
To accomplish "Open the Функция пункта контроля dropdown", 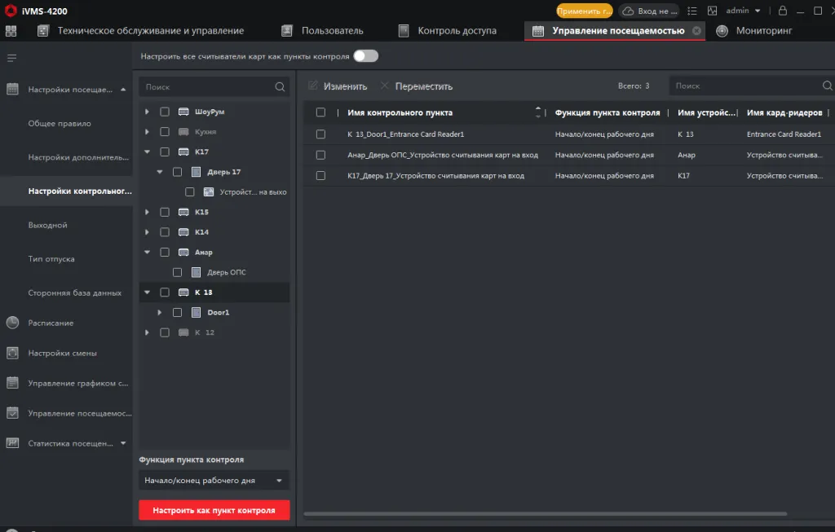I will [214, 481].
